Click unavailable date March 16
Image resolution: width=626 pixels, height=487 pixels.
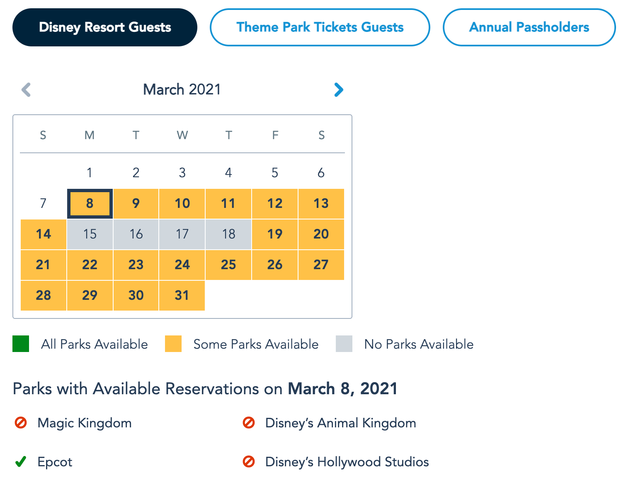[136, 234]
